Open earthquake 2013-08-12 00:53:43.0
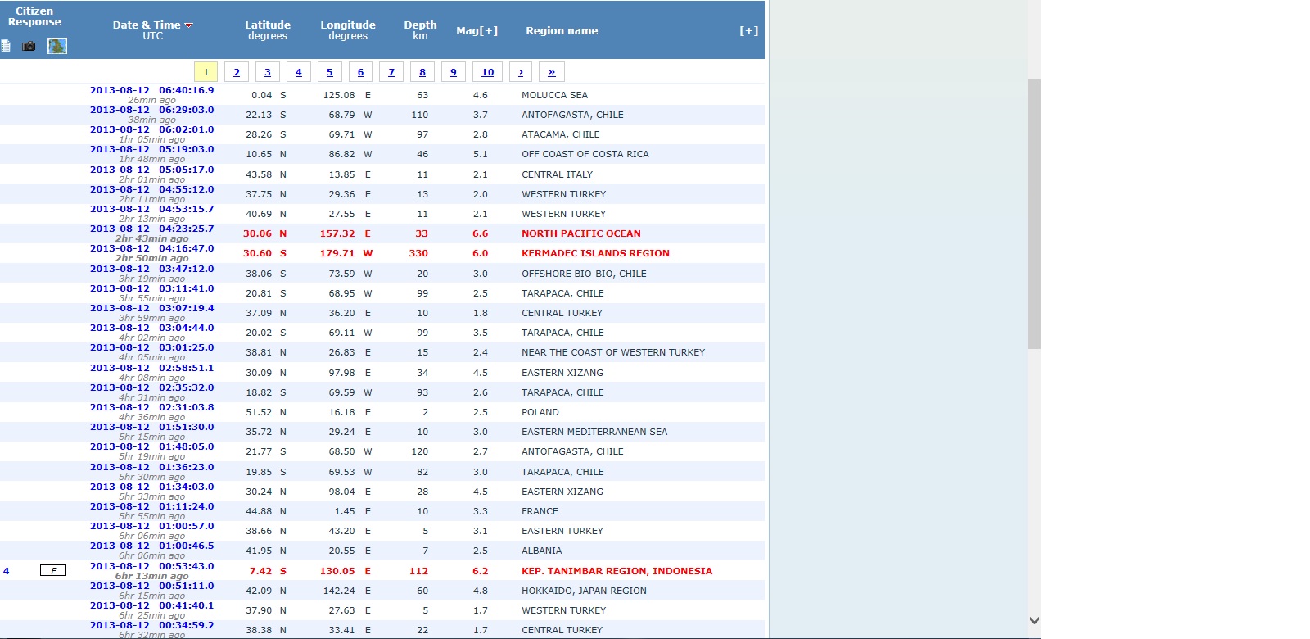 [x=151, y=566]
